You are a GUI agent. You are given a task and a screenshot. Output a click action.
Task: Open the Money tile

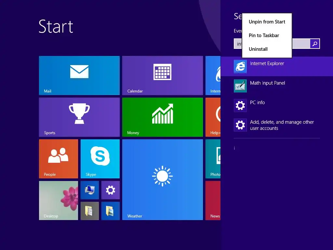tap(163, 117)
